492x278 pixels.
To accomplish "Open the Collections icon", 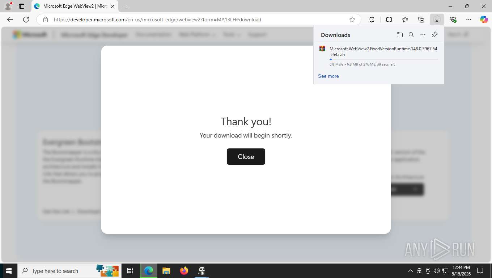I will pyautogui.click(x=421, y=20).
